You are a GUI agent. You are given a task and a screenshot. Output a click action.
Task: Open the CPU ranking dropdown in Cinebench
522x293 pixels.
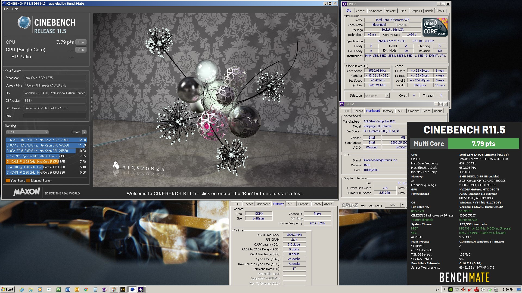point(27,132)
